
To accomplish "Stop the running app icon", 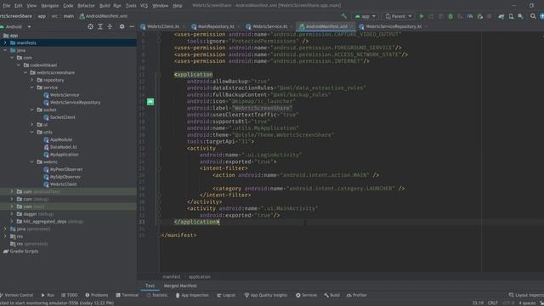I will click(490, 16).
